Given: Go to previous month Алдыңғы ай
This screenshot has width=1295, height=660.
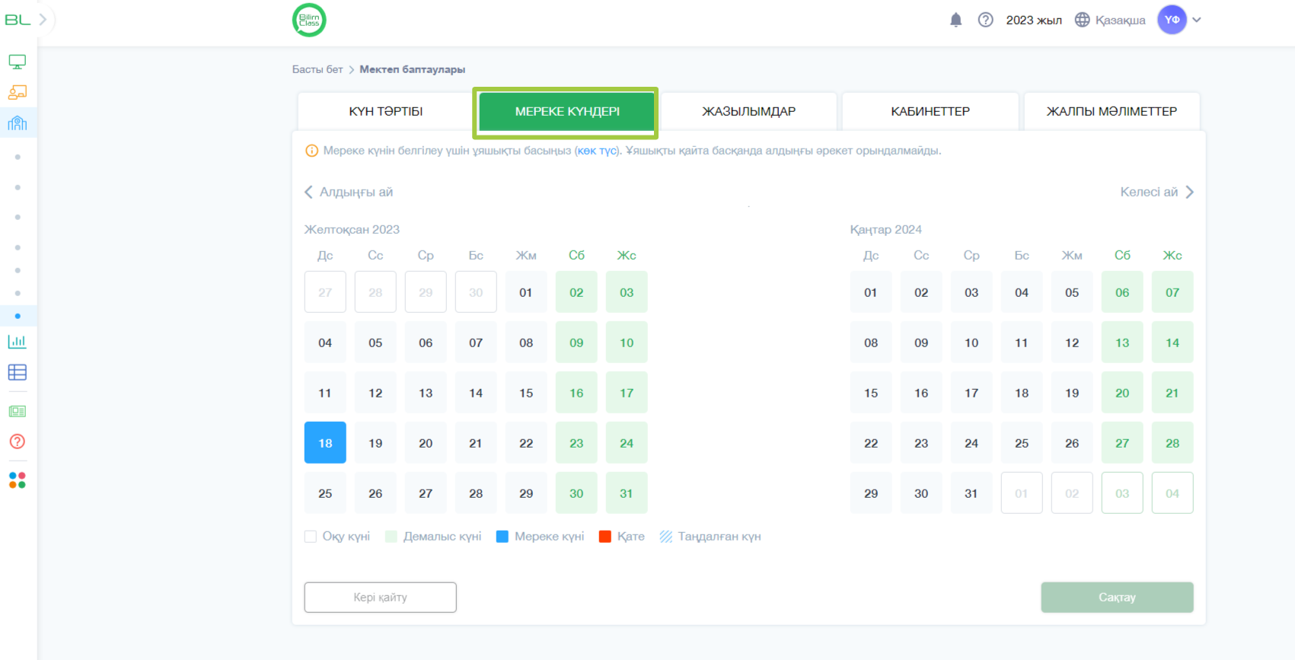Looking at the screenshot, I should (x=349, y=192).
